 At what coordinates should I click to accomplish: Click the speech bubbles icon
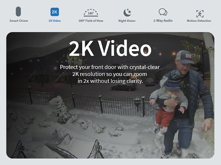click(x=163, y=12)
